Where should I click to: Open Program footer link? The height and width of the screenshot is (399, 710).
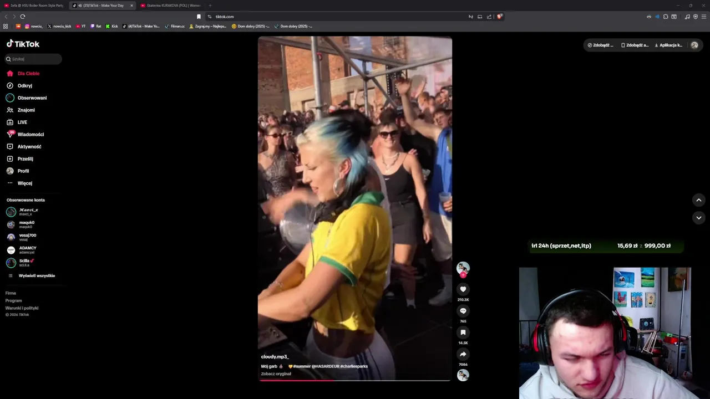coord(13,300)
